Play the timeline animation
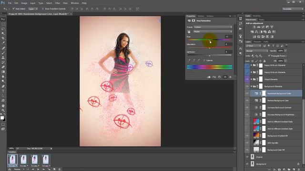 [x=38, y=169]
